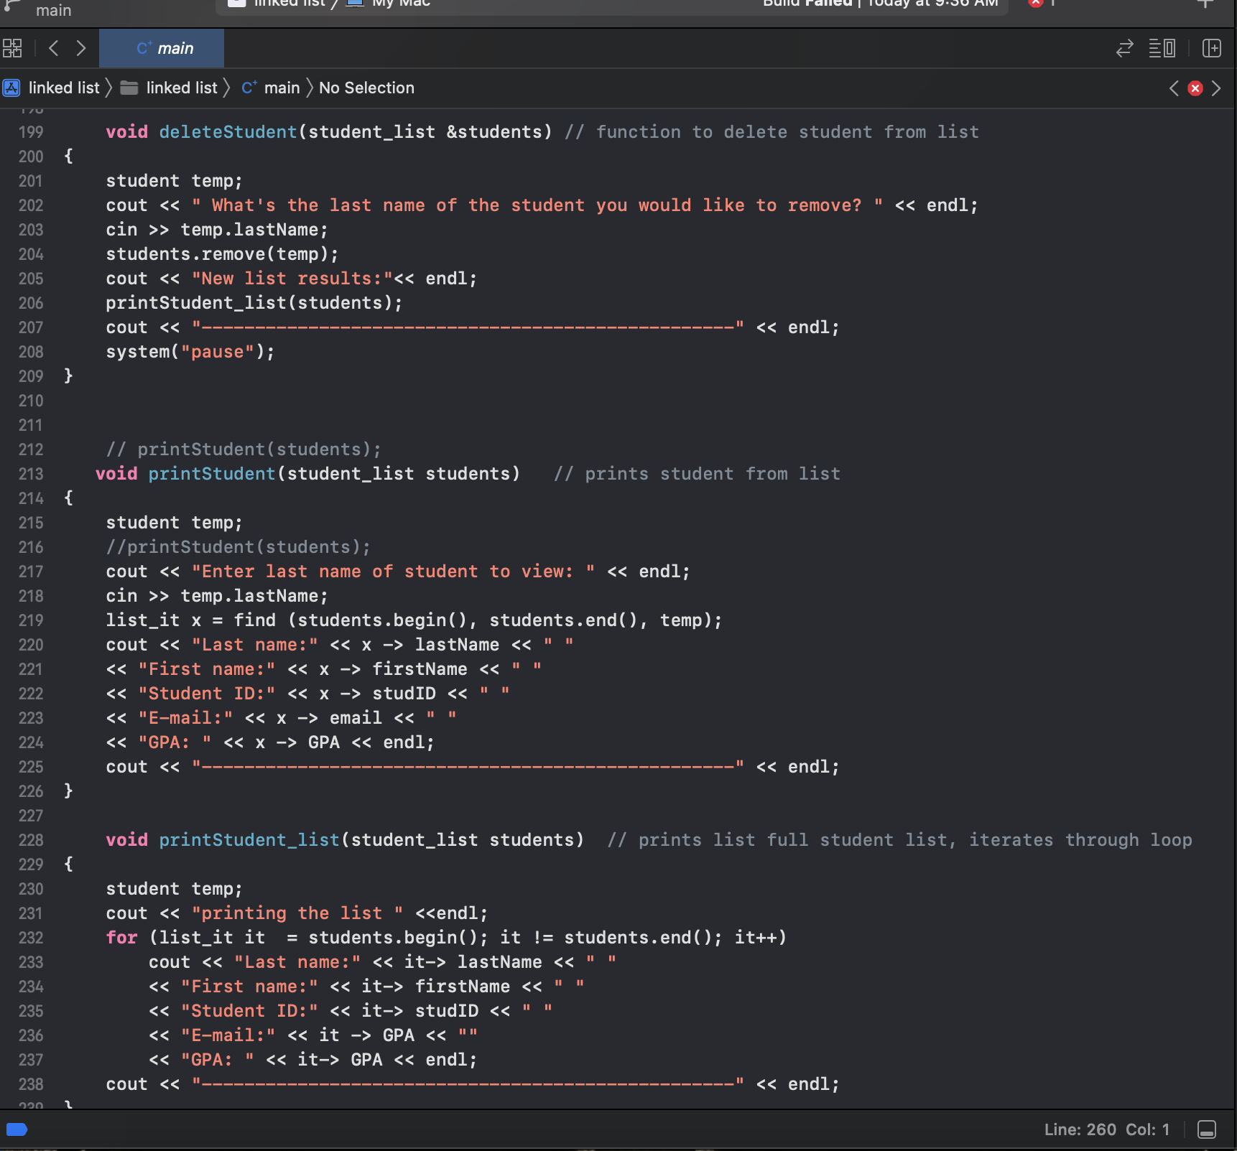
Task: Jump to the next issue
Action: point(1216,88)
